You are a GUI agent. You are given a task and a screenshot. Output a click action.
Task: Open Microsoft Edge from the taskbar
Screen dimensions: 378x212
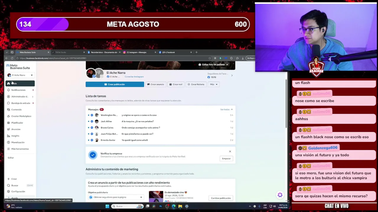(173, 206)
